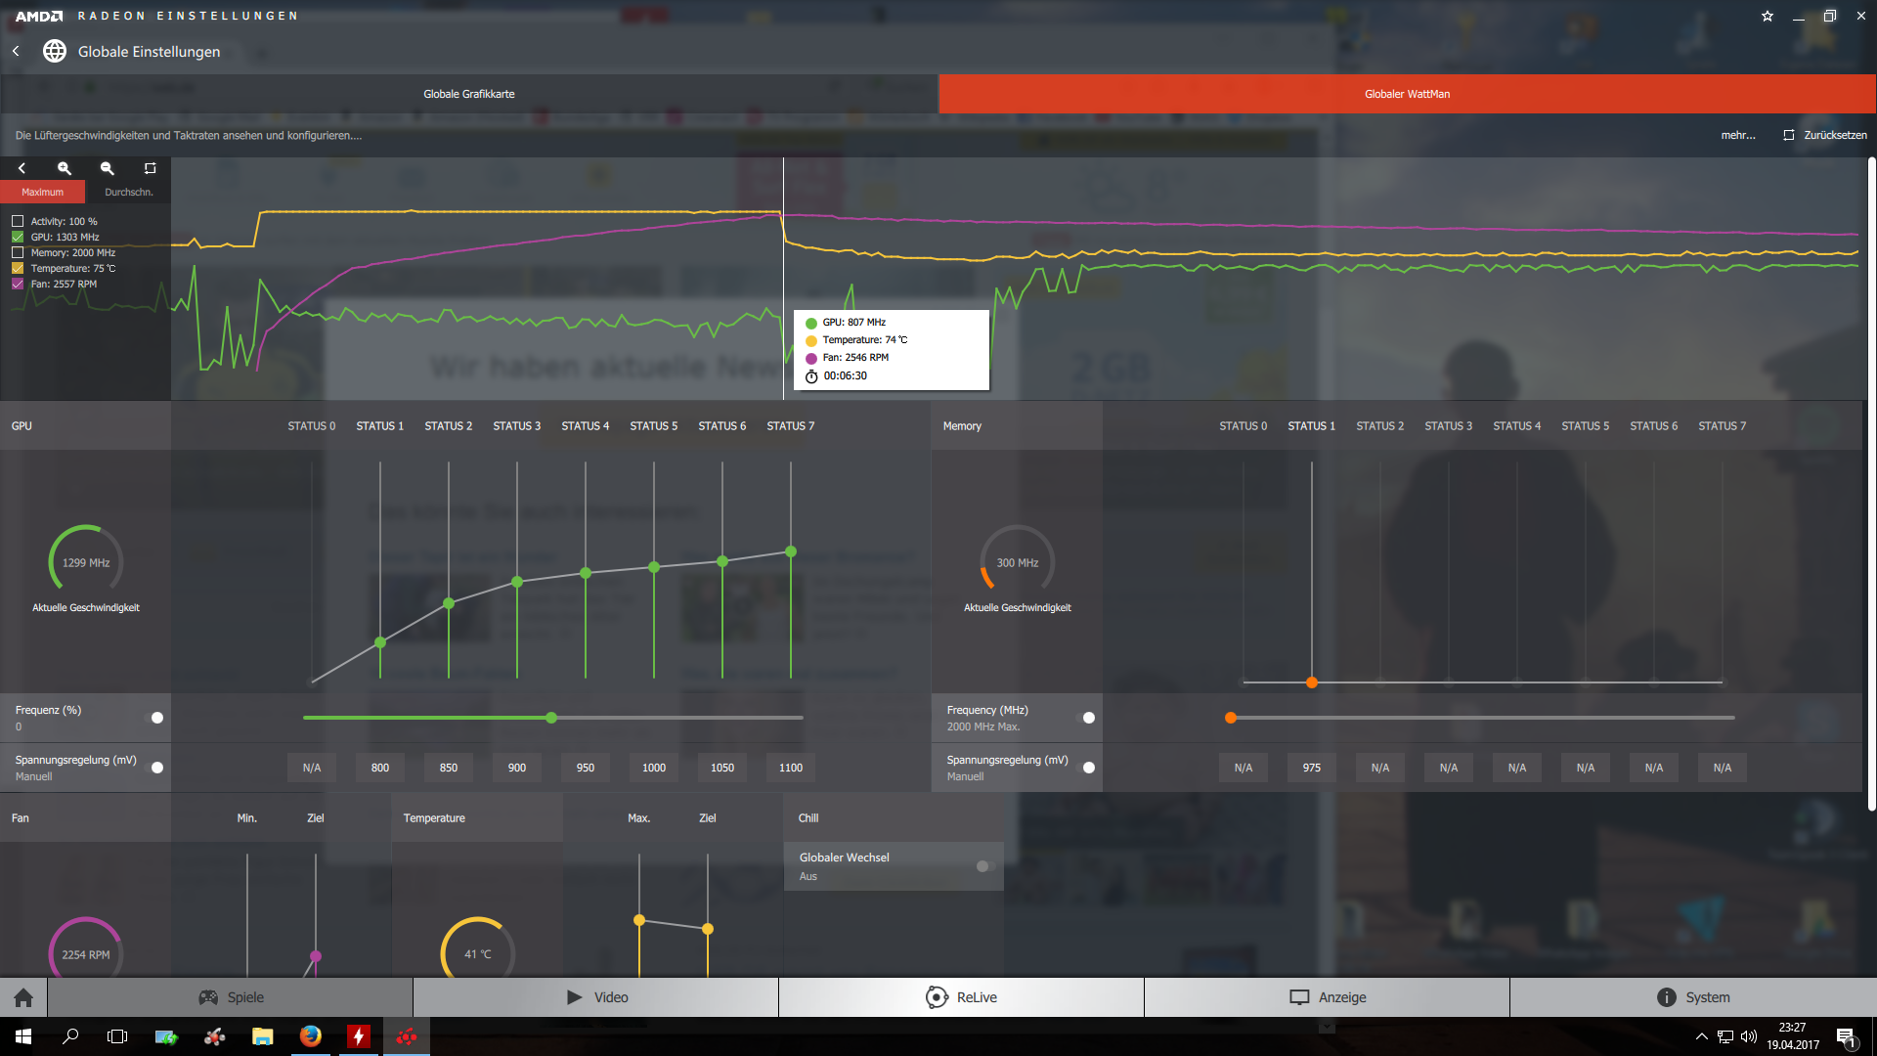Open the network tray icon
This screenshot has height=1056, width=1877.
[x=1725, y=1036]
